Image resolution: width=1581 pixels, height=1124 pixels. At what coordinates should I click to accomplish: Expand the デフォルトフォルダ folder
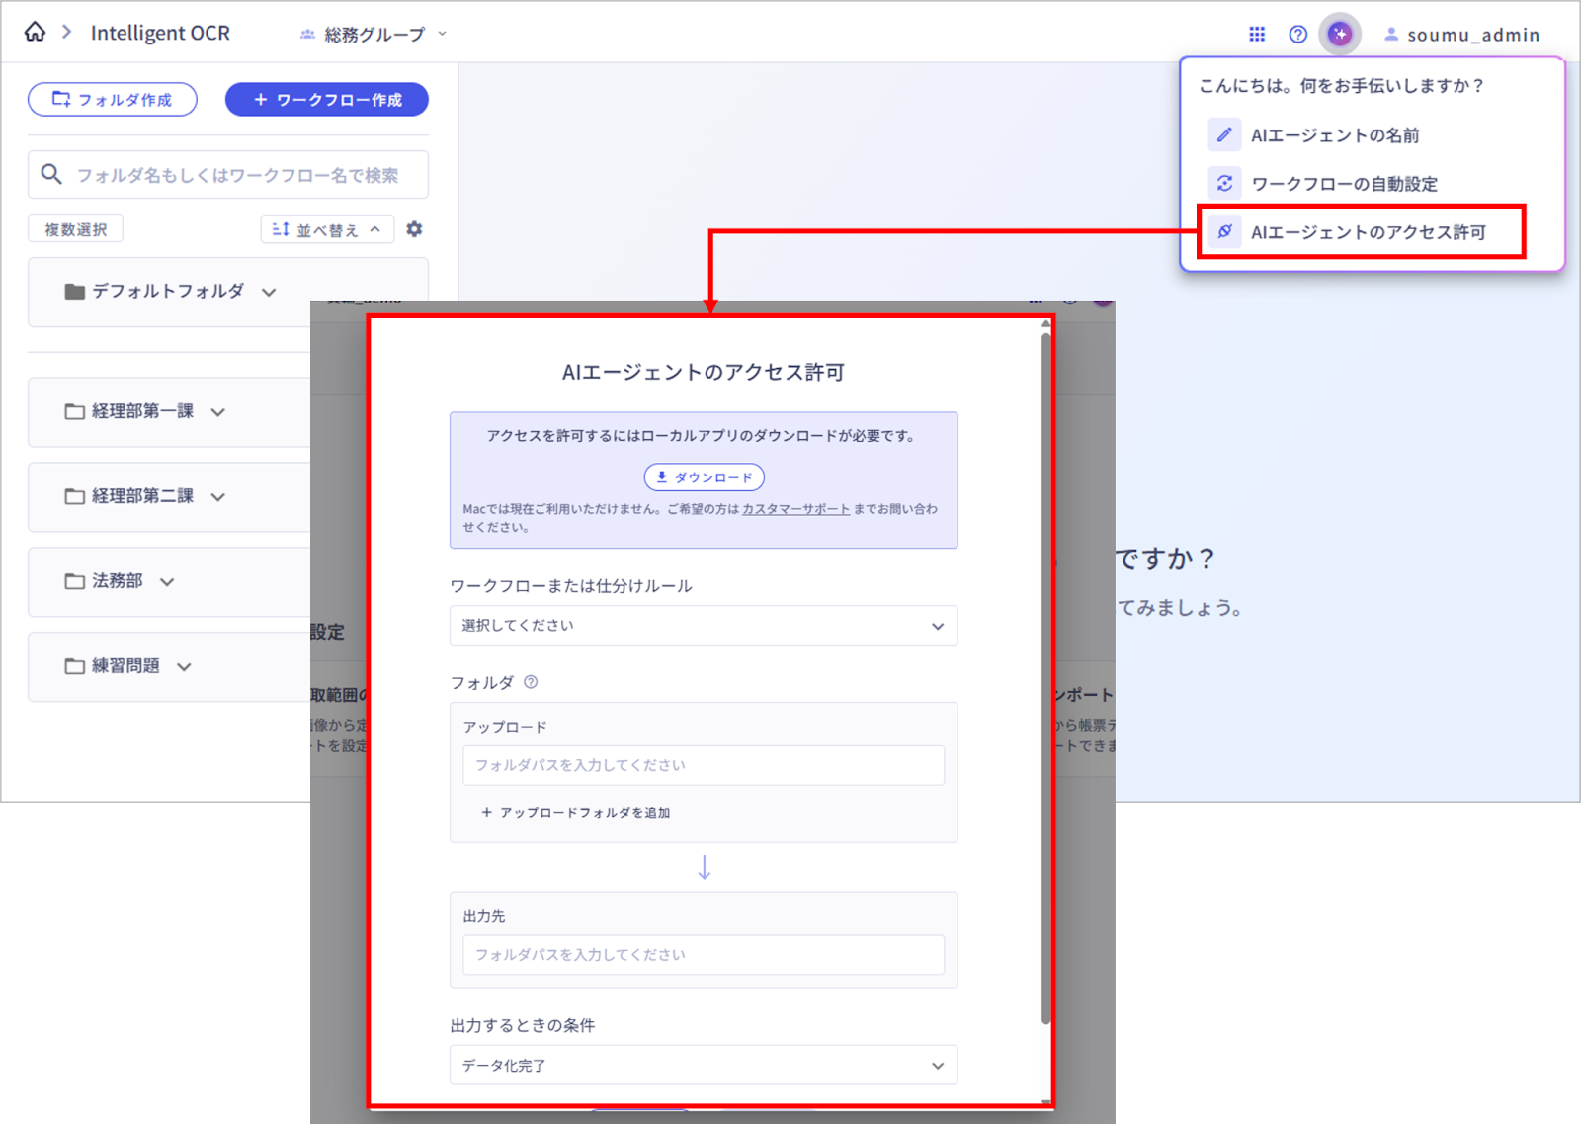269,292
